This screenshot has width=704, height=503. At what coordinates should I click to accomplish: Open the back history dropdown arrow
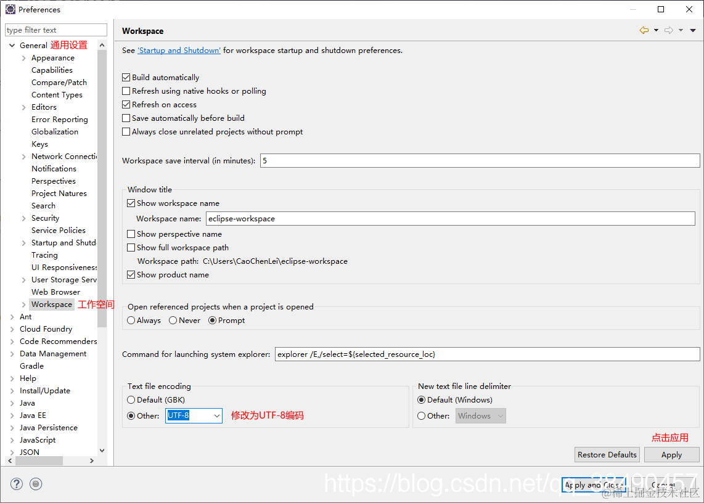tap(656, 31)
